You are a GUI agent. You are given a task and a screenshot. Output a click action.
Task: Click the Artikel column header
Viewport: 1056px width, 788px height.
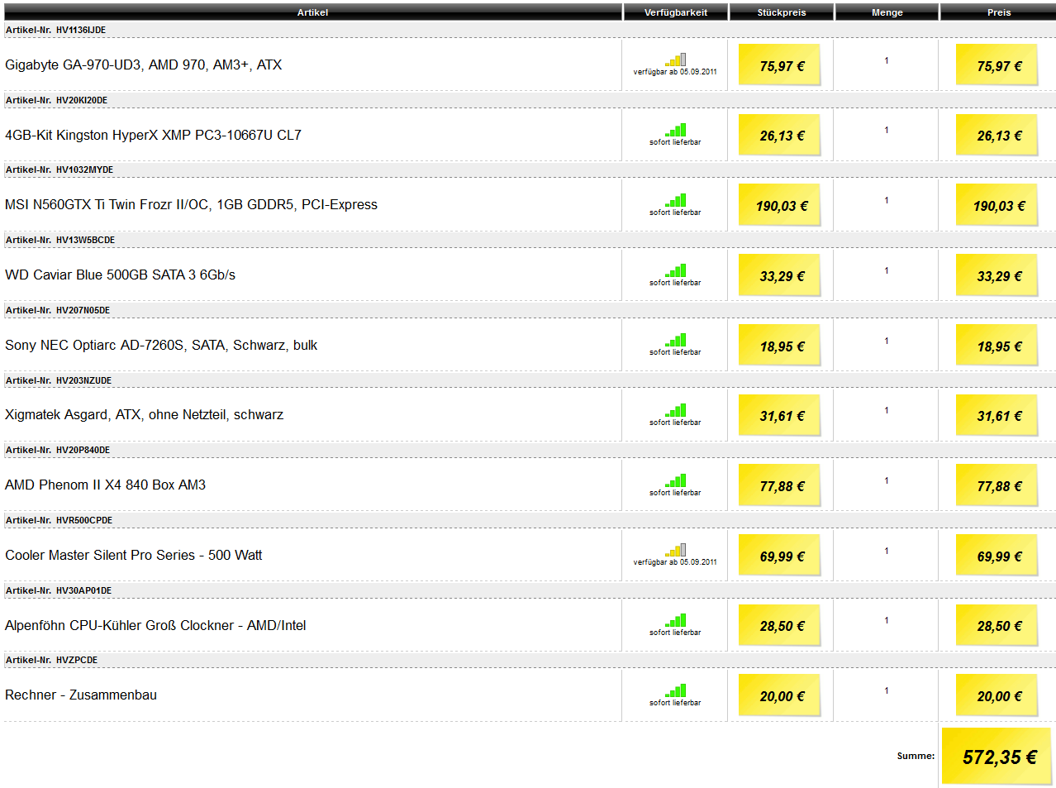click(x=312, y=12)
